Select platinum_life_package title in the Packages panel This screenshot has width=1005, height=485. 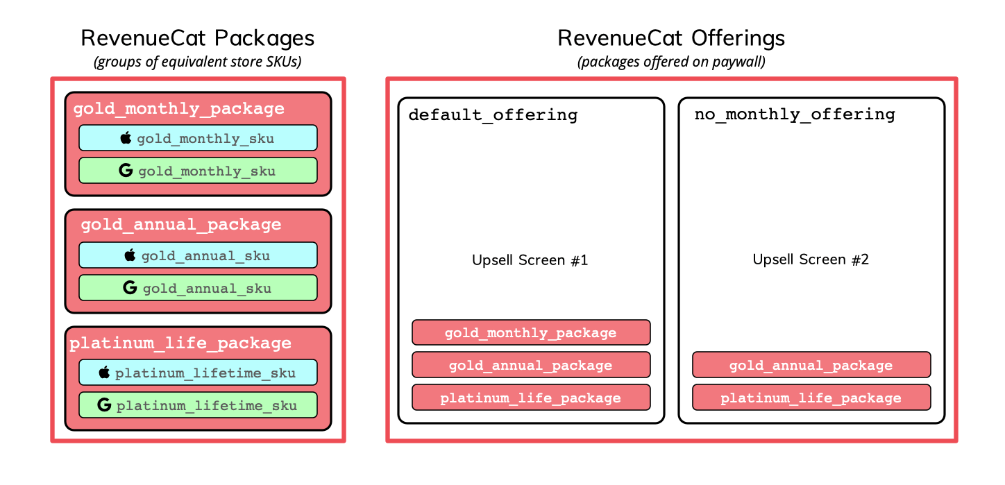pyautogui.click(x=180, y=343)
